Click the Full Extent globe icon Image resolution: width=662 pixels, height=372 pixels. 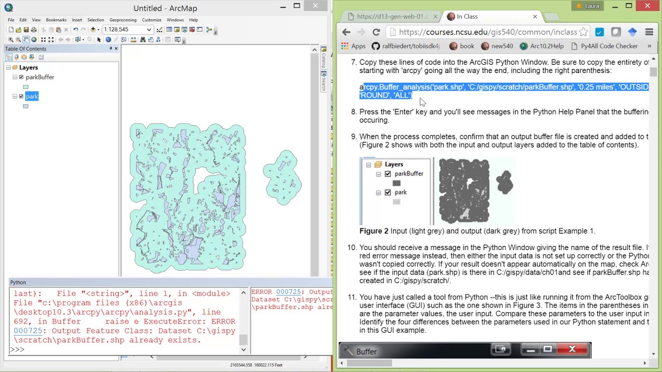tap(34, 40)
